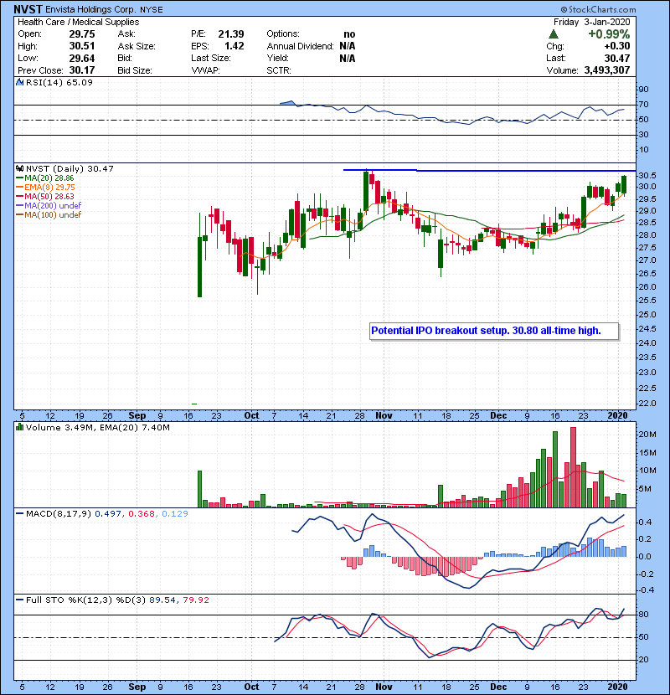Click the SCTR label
This screenshot has height=695, width=670.
tap(279, 70)
